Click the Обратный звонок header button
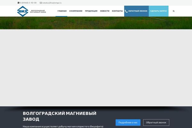 click(x=136, y=11)
